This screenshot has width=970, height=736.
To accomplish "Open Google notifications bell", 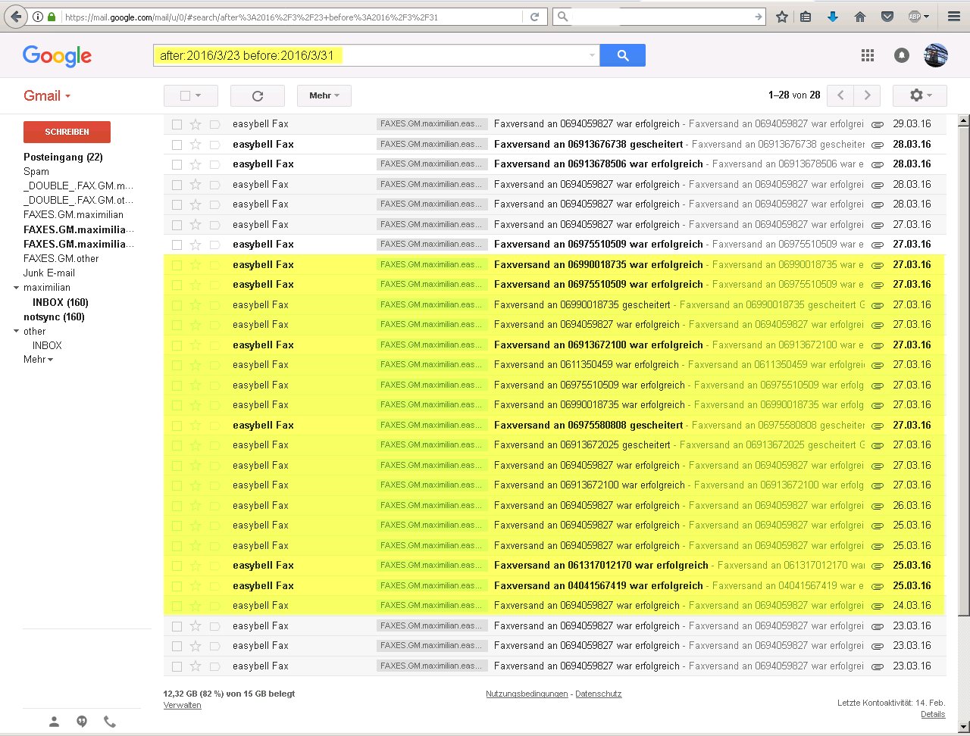I will tap(902, 55).
